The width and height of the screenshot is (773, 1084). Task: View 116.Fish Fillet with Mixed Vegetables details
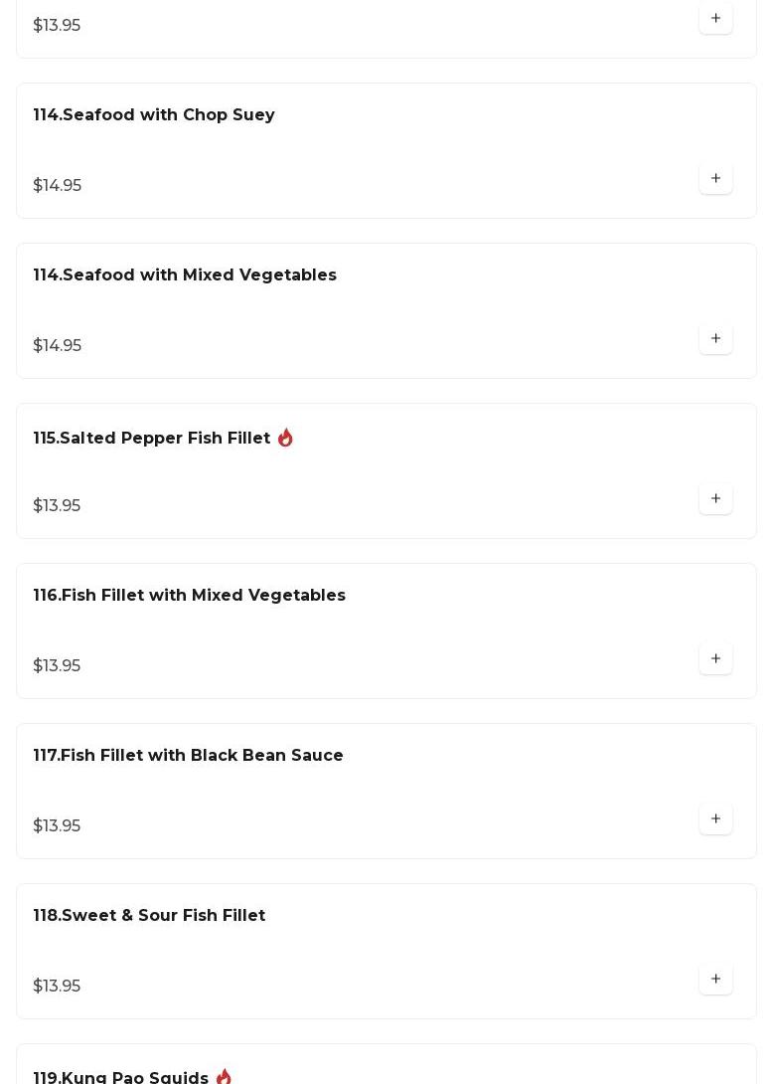click(x=189, y=596)
